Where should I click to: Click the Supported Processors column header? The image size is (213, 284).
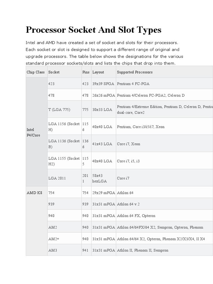[x=135, y=72]
